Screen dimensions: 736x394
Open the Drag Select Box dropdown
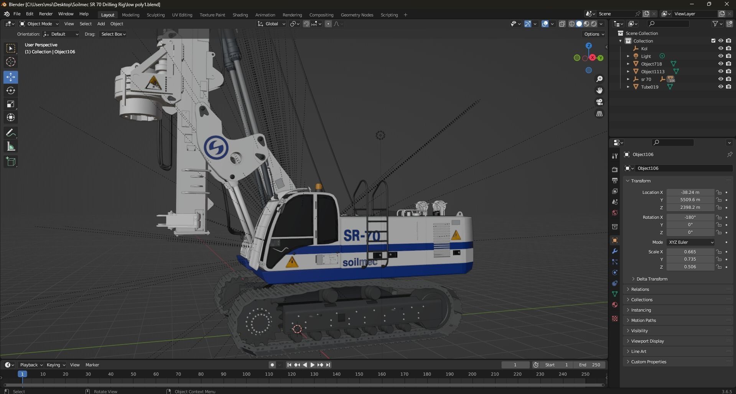click(113, 34)
